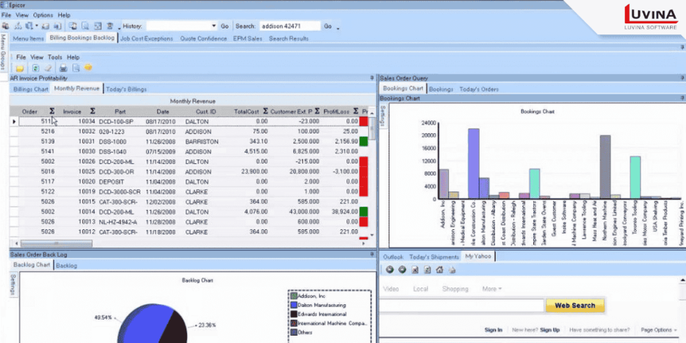Open the More dropdown on Yahoo page

pos(492,289)
